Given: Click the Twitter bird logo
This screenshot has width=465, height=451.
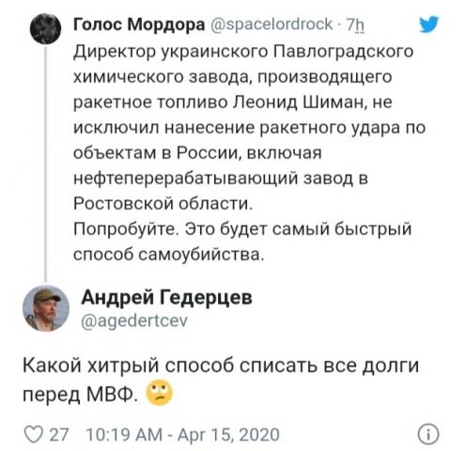Looking at the screenshot, I should tap(429, 24).
